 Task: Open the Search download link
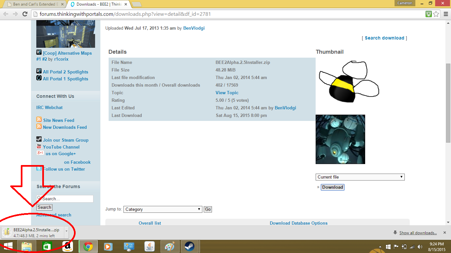pos(384,38)
